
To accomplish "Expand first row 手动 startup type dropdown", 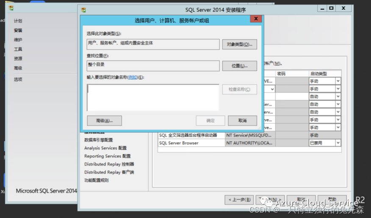I will (x=338, y=81).
